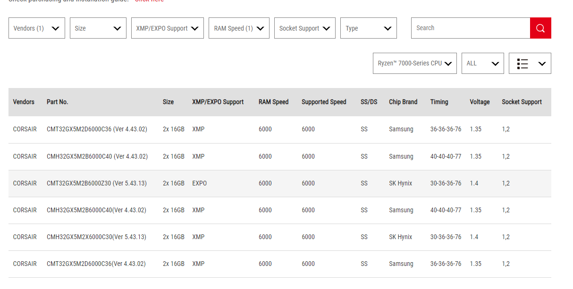The height and width of the screenshot is (289, 573).
Task: Click timing 30-36-36-76 in the CMT32GX5M2B6000Z30 row
Action: [x=446, y=184]
